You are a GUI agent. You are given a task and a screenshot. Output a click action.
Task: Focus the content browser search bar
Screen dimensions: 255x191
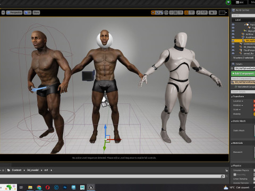(112, 176)
